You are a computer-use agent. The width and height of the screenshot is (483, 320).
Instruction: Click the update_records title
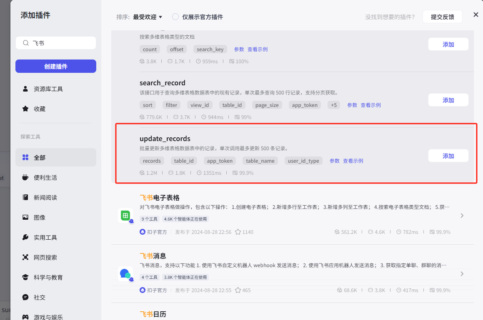[x=165, y=139]
